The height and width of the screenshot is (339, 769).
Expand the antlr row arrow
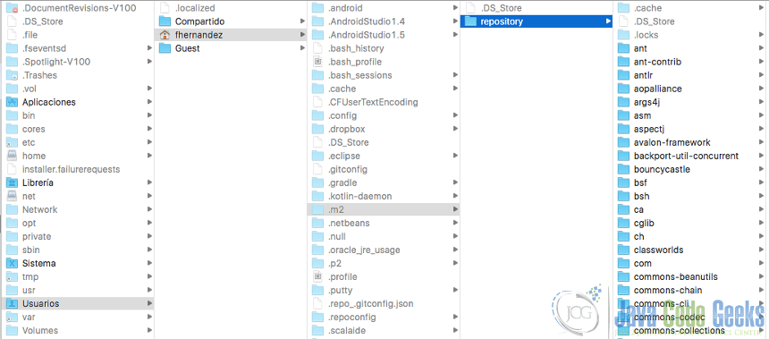[761, 75]
